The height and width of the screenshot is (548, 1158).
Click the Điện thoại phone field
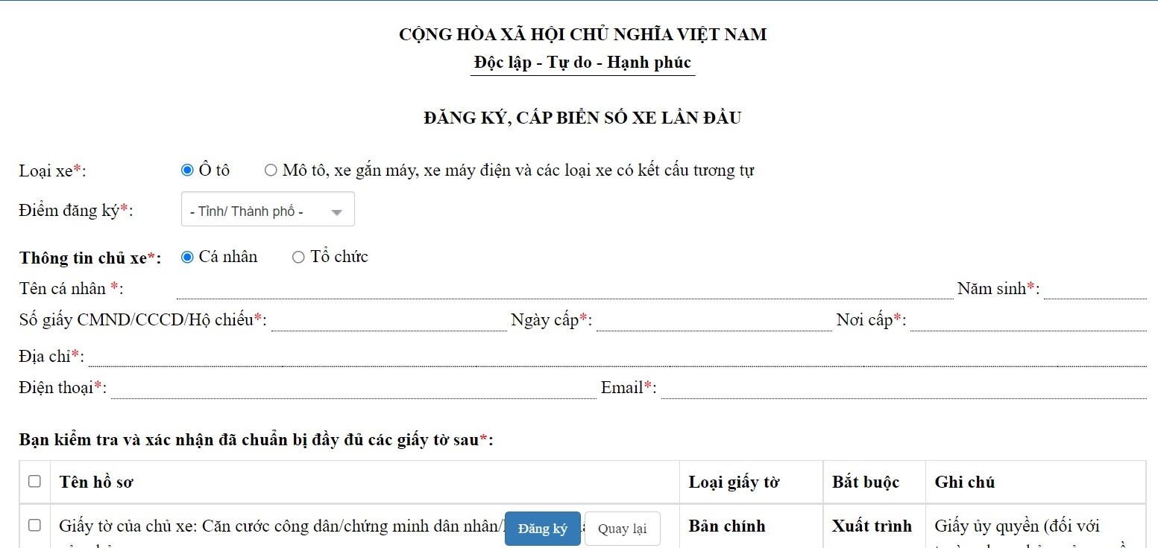pos(353,389)
